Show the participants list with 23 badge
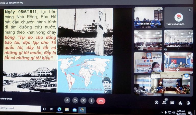This screenshot has width=196, height=115. click(164, 102)
